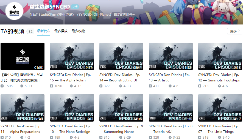
Task: Click the clock icon under Ep. 14
Action: click(x=121, y=86)
